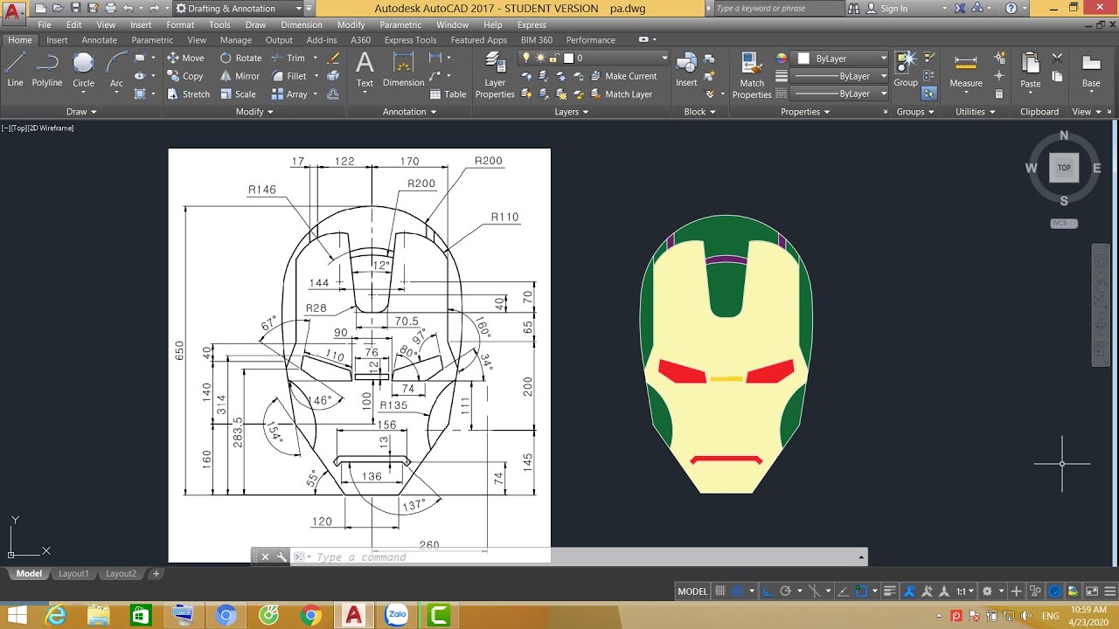Select the Polyline tool

click(x=47, y=70)
